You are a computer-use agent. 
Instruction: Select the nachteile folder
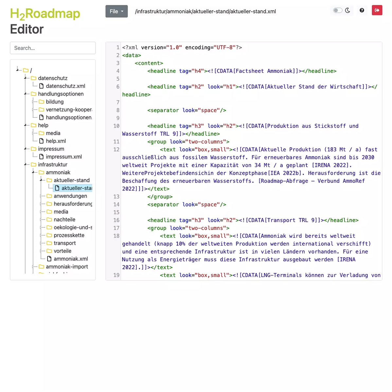pos(64,220)
